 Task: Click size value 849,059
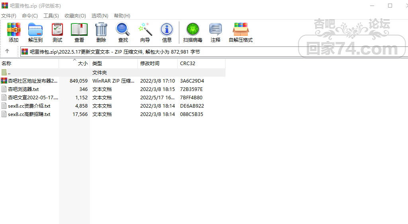78,81
